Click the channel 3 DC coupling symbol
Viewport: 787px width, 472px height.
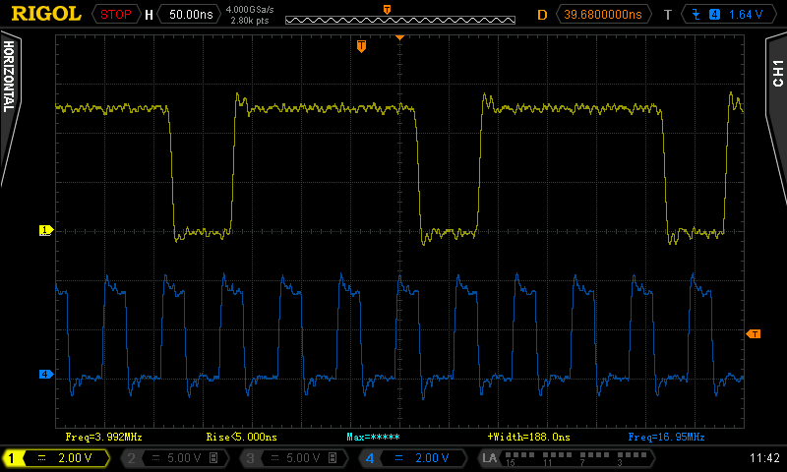pyautogui.click(x=274, y=458)
